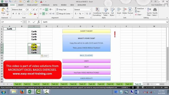Switch to the FORMULAS tab
The width and height of the screenshot is (169, 95).
[x=45, y=5]
